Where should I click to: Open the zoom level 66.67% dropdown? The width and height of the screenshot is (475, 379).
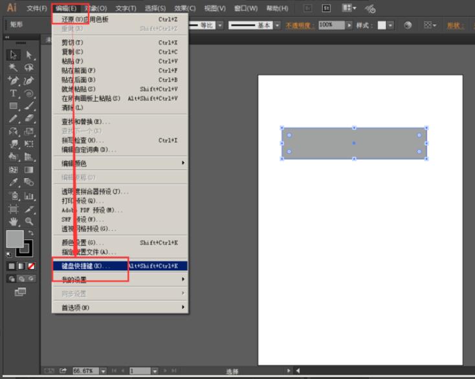(104, 371)
